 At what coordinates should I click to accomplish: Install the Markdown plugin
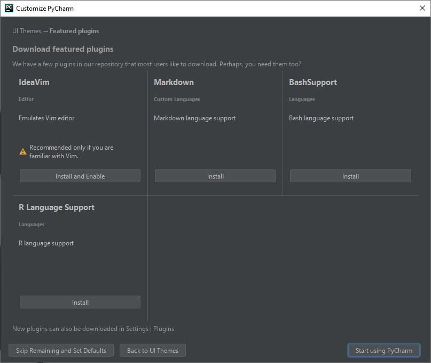point(215,175)
